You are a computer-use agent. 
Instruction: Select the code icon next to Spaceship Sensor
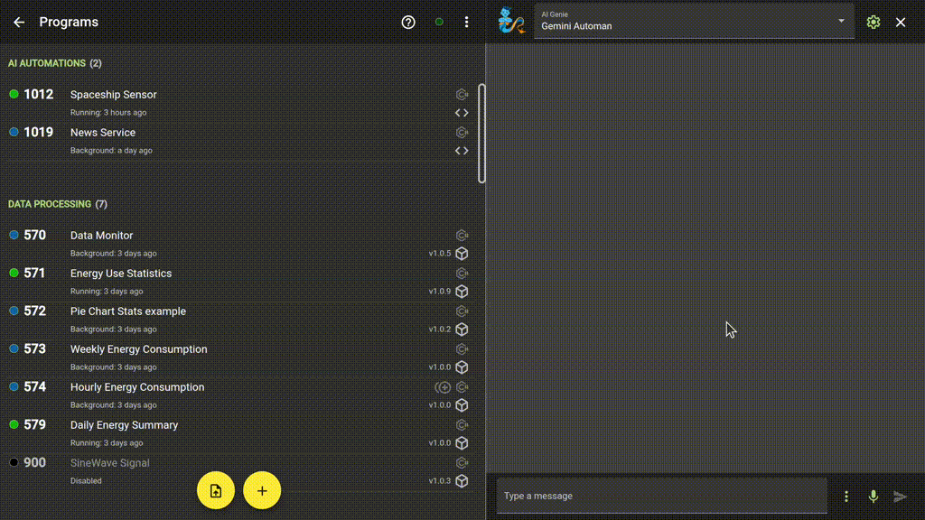coord(462,112)
